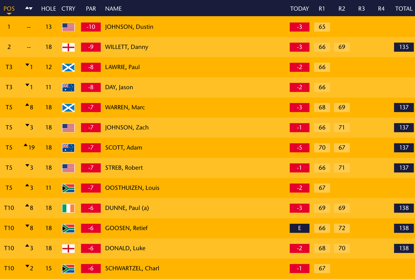Image resolution: width=415 pixels, height=279 pixels.
Task: Click the 67 R2 score for Adam Scott
Action: coord(342,147)
